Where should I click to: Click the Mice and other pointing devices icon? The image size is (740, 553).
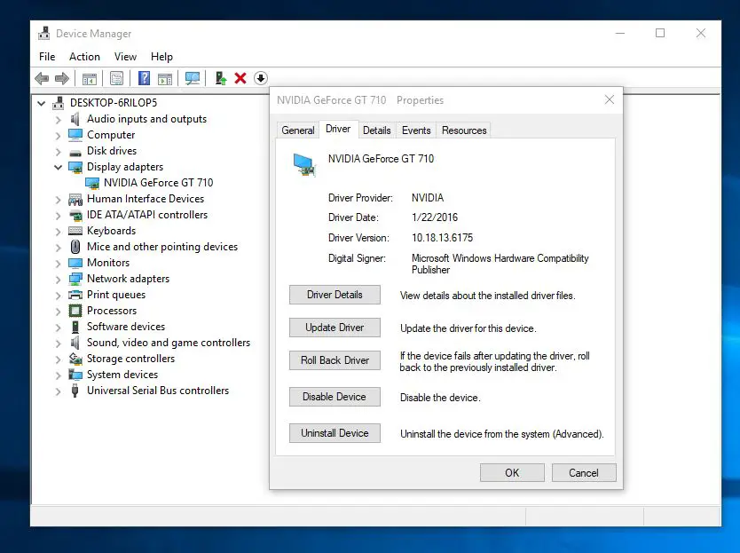point(75,247)
